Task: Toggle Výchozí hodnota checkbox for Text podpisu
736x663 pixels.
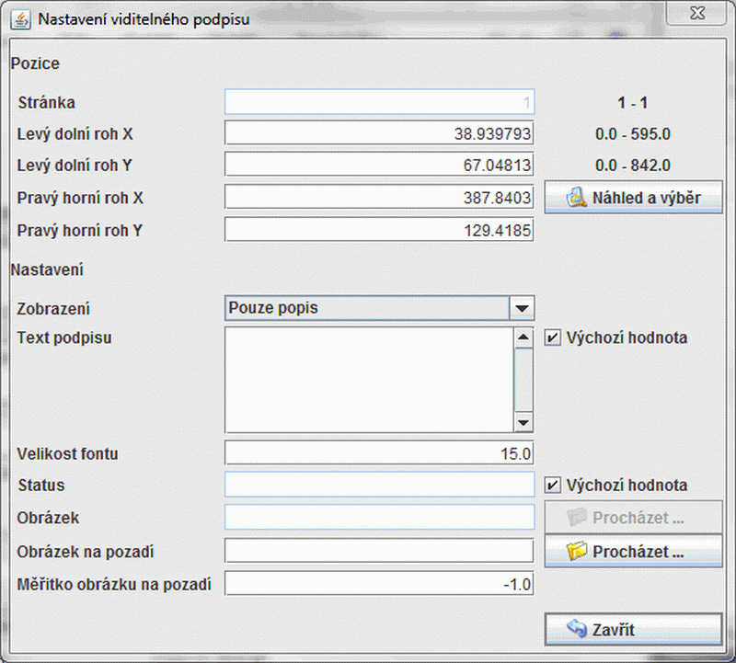Action: point(553,337)
